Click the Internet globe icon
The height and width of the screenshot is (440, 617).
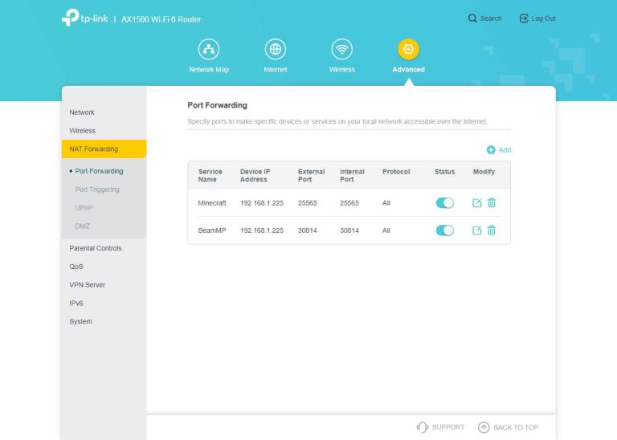(x=276, y=50)
